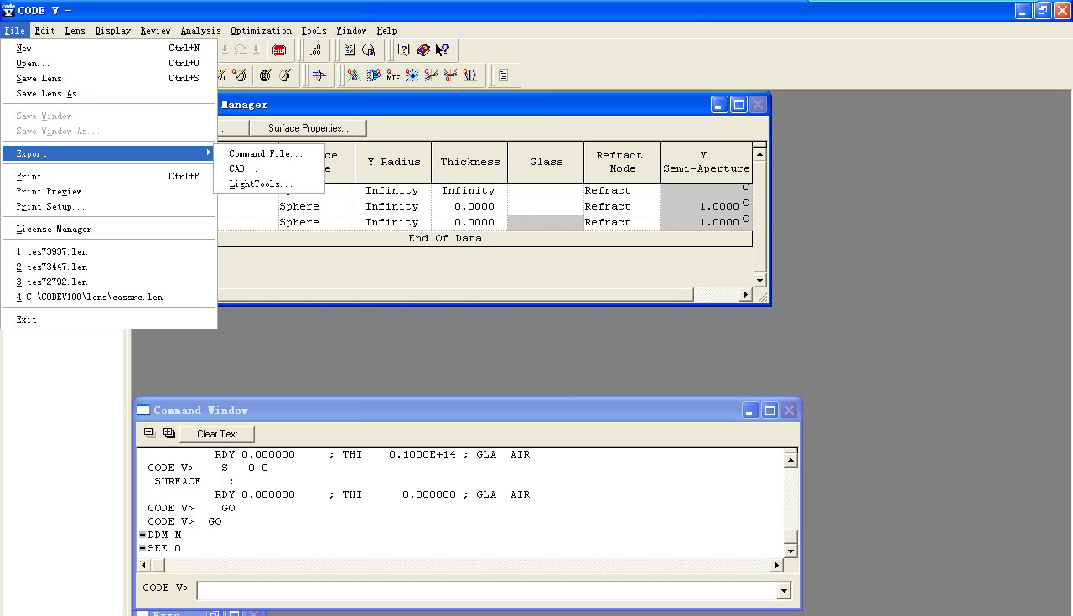Choose Save Lens As... menu entry
Viewport: 1073px width, 616px height.
pyautogui.click(x=108, y=93)
